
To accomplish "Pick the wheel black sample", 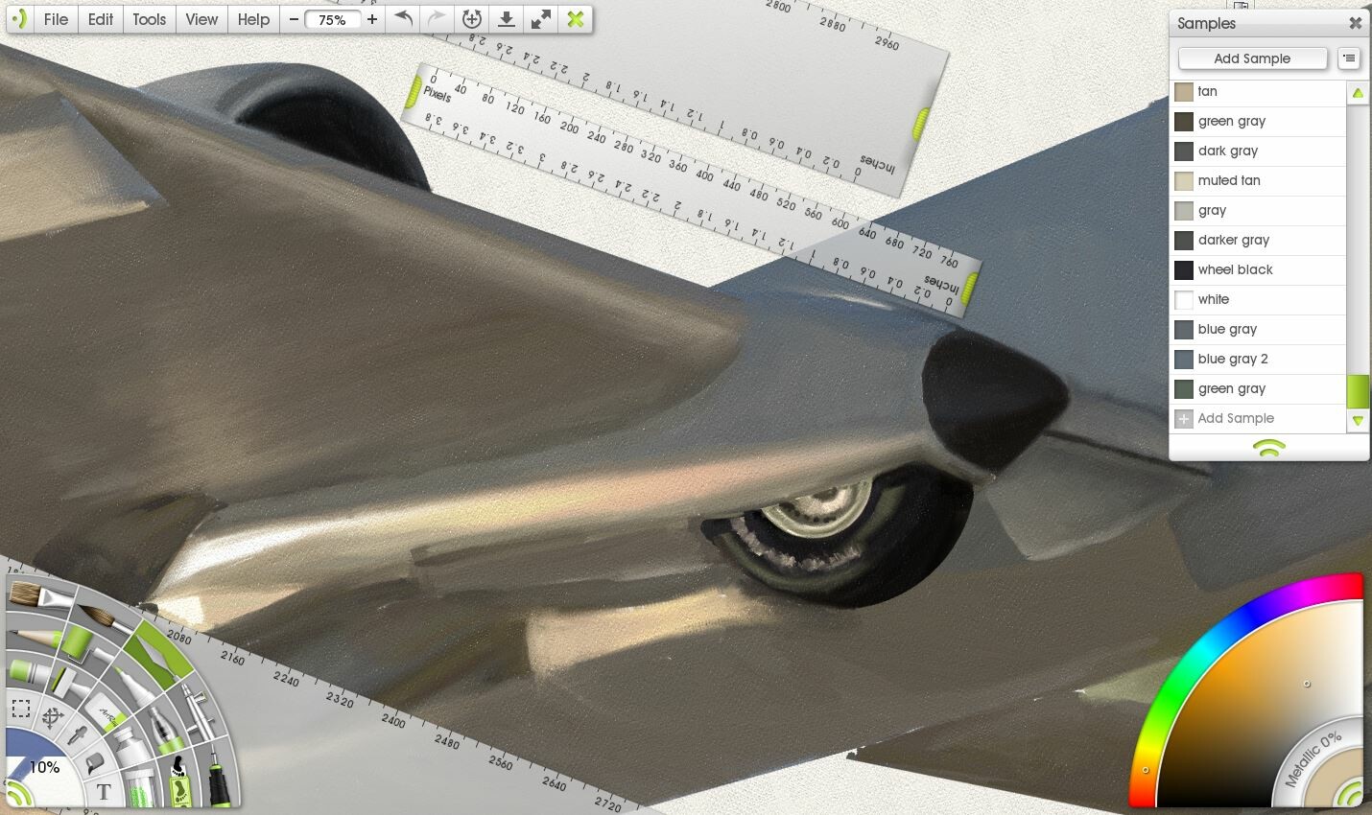I will 1258,269.
